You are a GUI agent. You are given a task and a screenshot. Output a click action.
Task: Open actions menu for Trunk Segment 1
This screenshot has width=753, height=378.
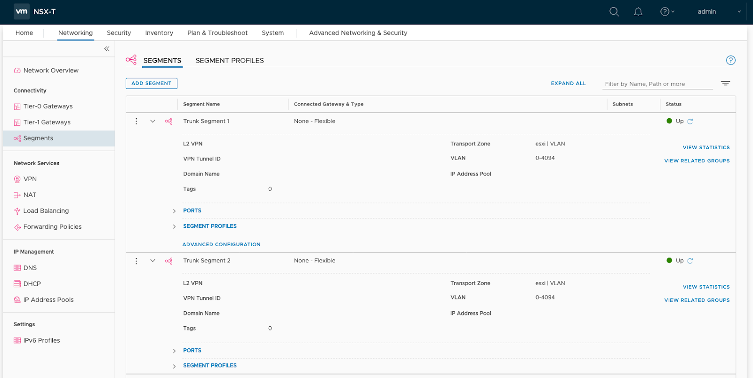[x=136, y=121]
